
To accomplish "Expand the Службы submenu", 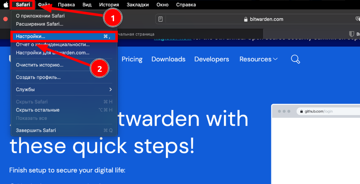I will pyautogui.click(x=64, y=89).
